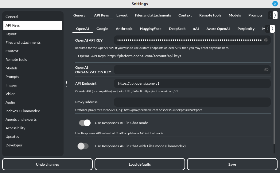Focus the Proxy address input
This screenshot has height=173, width=280.
[x=192, y=102]
